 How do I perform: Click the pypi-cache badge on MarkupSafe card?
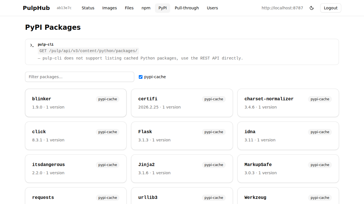(x=320, y=165)
